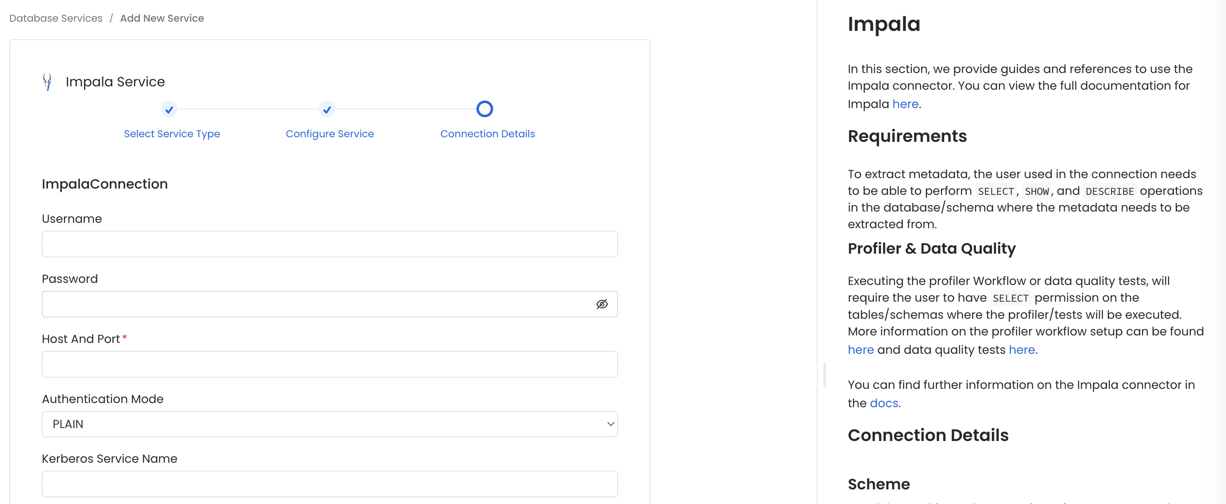The width and height of the screenshot is (1226, 504).
Task: Click the Add New Service breadcrumb text
Action: [x=162, y=18]
